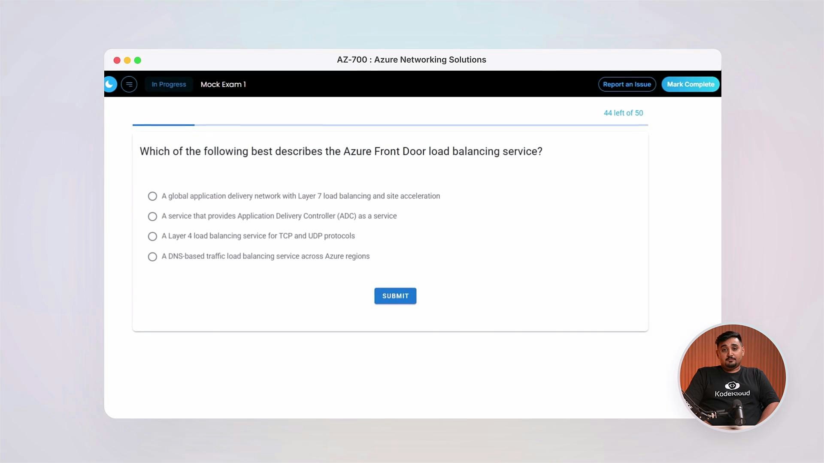Click the green zoom traffic light
Image resolution: width=824 pixels, height=463 pixels.
[x=138, y=60]
